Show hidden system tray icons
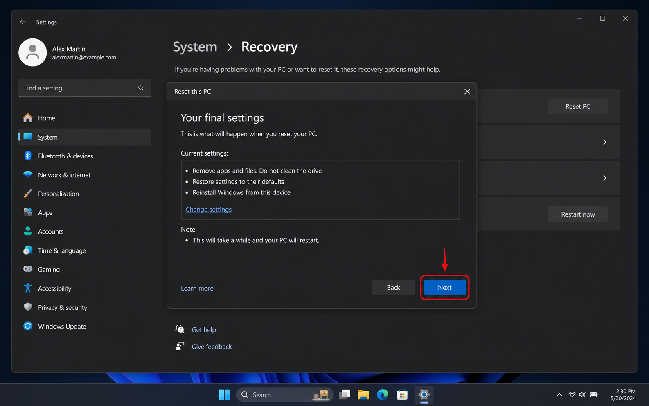The image size is (649, 406). pos(559,395)
